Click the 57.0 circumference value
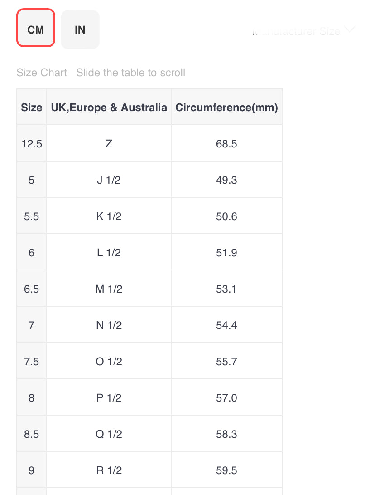This screenshot has width=375, height=495. pos(226,398)
